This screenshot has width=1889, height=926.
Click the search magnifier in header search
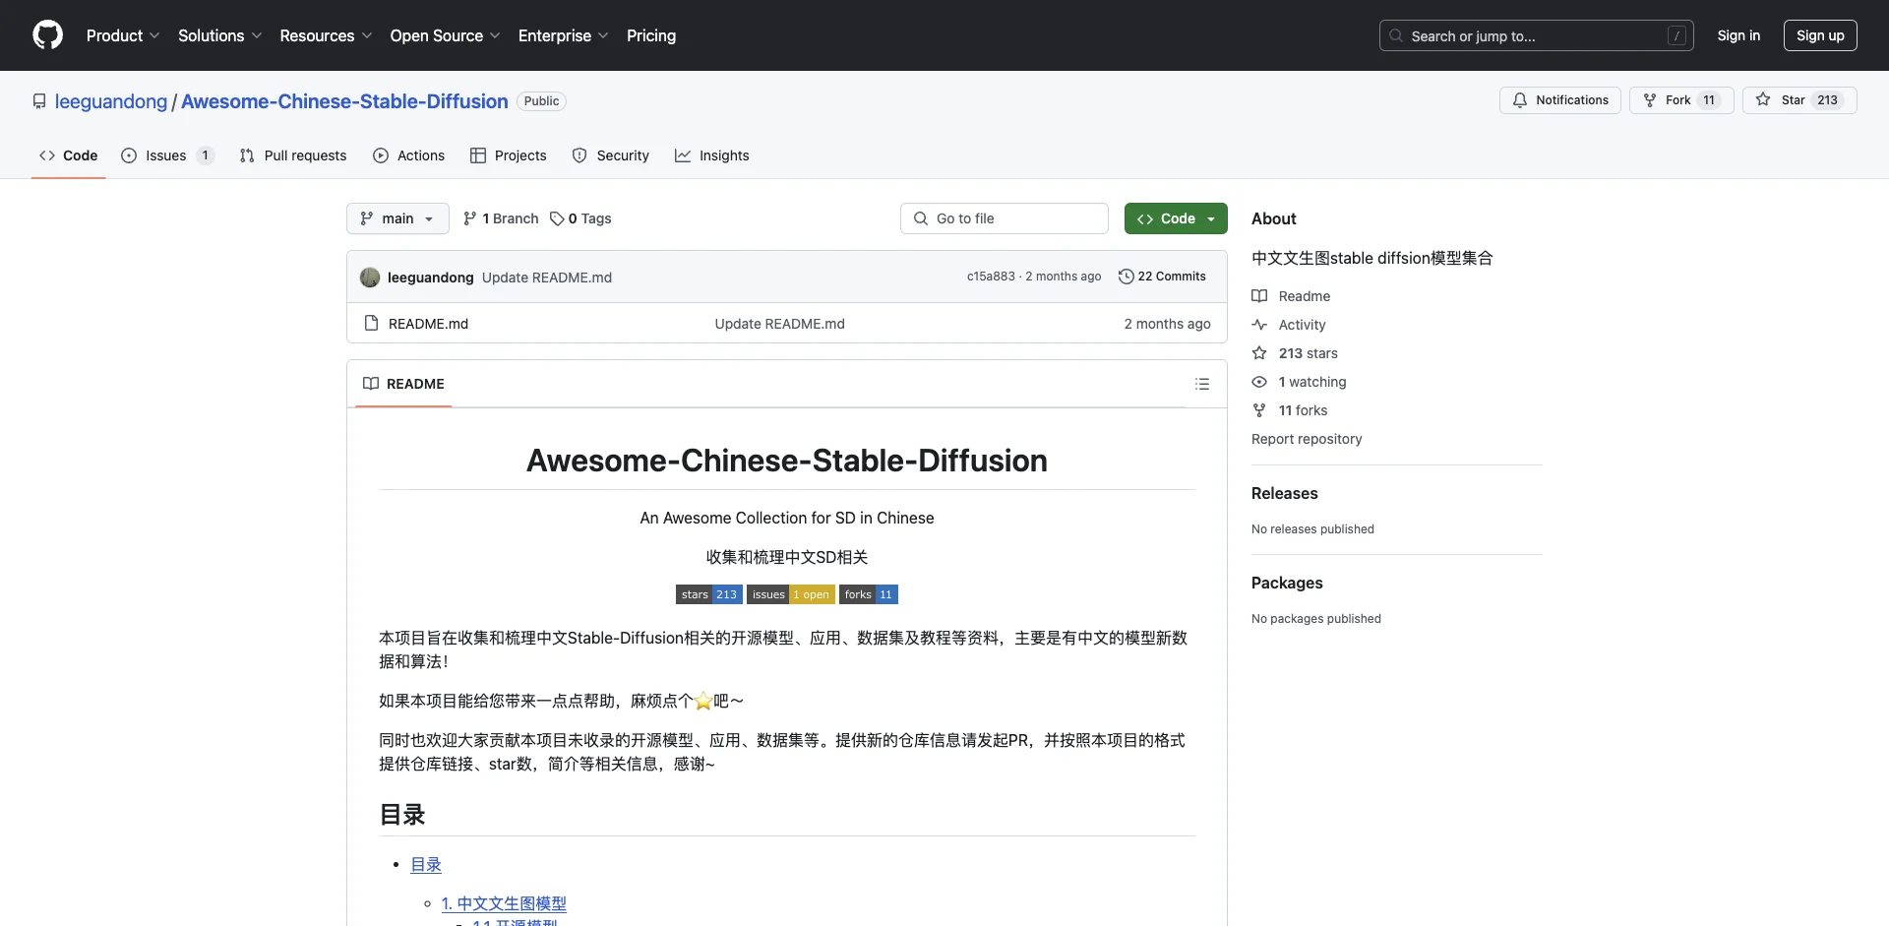tap(1396, 35)
